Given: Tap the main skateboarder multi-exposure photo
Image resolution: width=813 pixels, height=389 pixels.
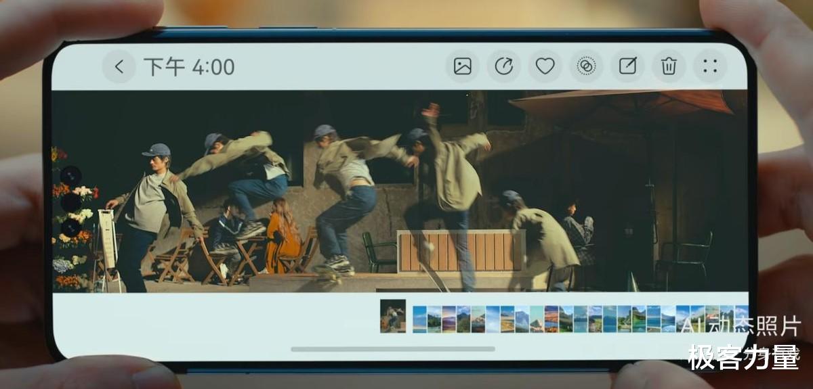Looking at the screenshot, I should tap(400, 191).
